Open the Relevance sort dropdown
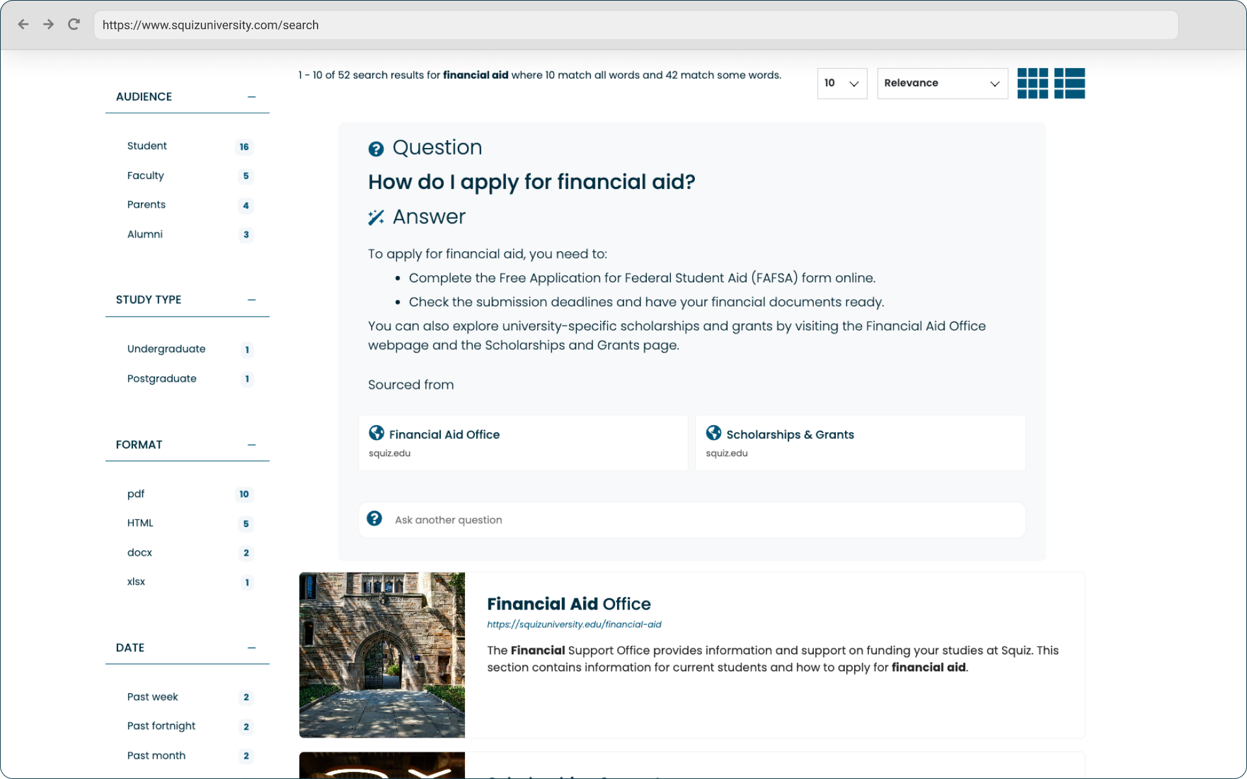Screen dimensions: 1247x779 click(x=940, y=82)
